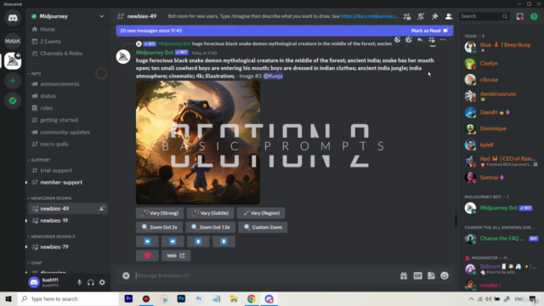Focus the Search box in header
544x306 pixels.
484,16
